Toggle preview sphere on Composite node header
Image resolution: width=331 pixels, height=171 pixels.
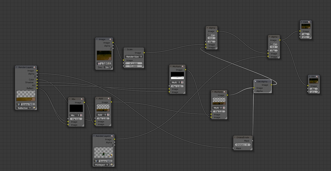tap(309, 22)
